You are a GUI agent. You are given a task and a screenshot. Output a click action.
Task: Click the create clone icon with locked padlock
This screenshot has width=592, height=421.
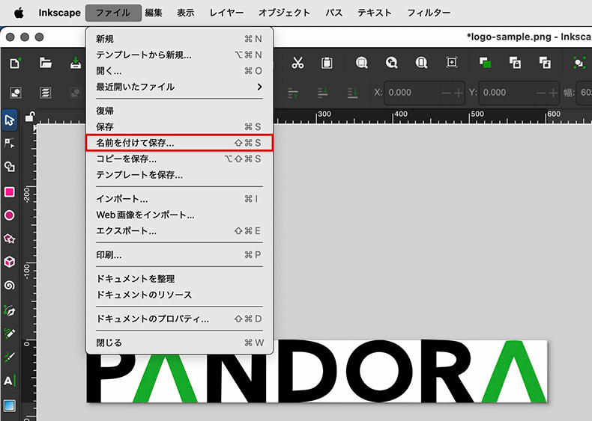pos(515,63)
